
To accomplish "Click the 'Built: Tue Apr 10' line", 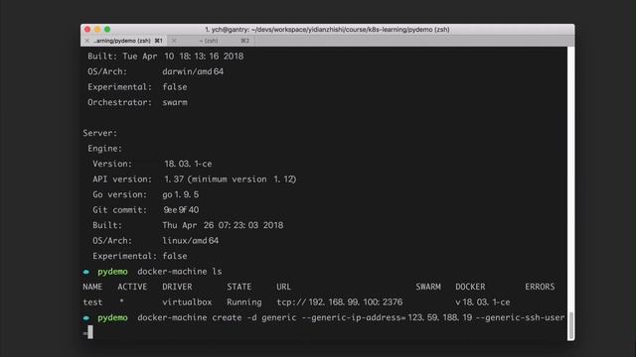I will tap(166, 57).
